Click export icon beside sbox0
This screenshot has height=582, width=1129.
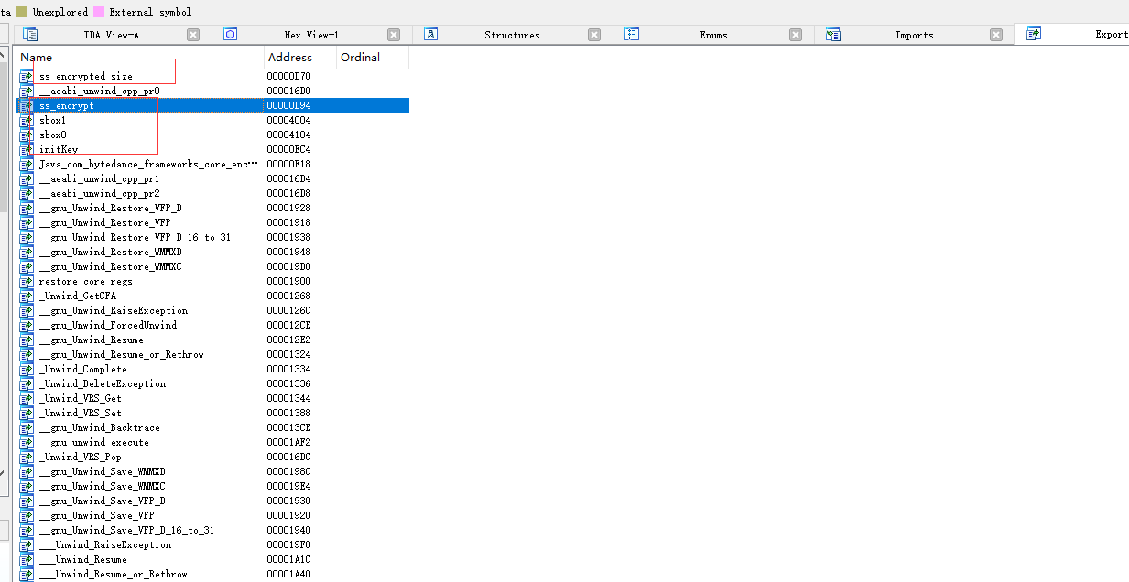pos(27,135)
